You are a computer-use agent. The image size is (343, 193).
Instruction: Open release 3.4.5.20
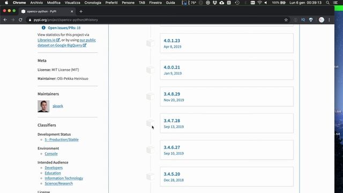click(227, 176)
